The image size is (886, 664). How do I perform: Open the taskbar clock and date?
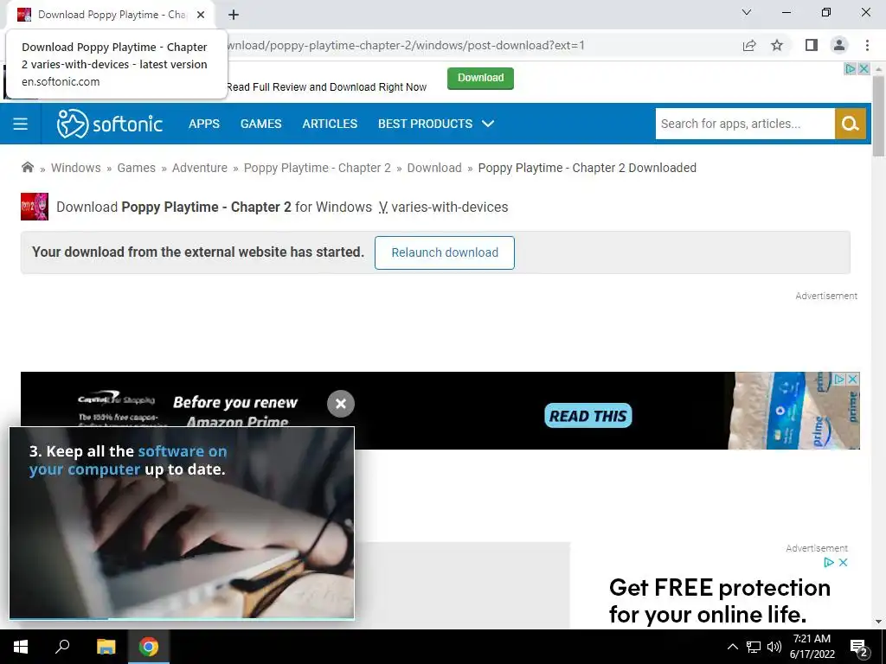[812, 647]
